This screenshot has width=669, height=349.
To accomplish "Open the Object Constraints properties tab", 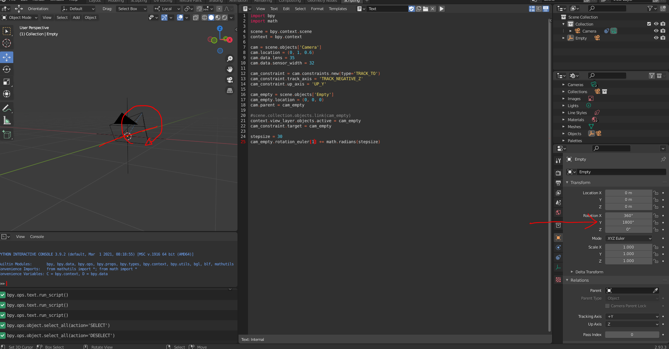I will 558,257.
